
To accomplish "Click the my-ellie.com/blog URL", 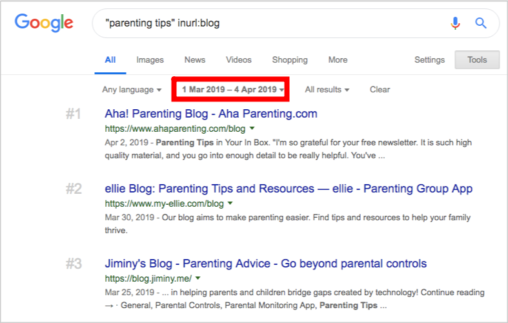I will pos(164,203).
